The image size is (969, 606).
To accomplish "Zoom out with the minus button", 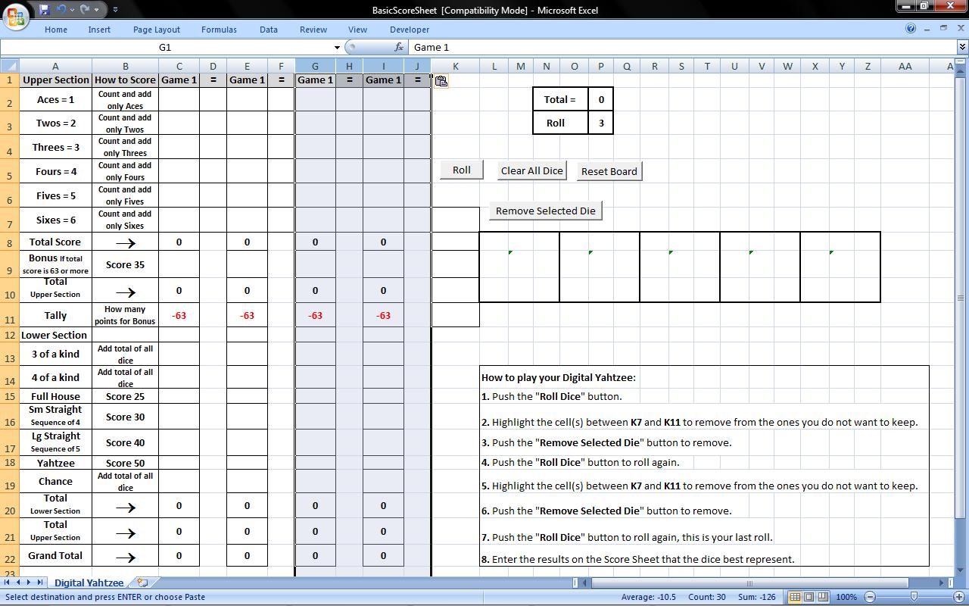I will [x=870, y=597].
